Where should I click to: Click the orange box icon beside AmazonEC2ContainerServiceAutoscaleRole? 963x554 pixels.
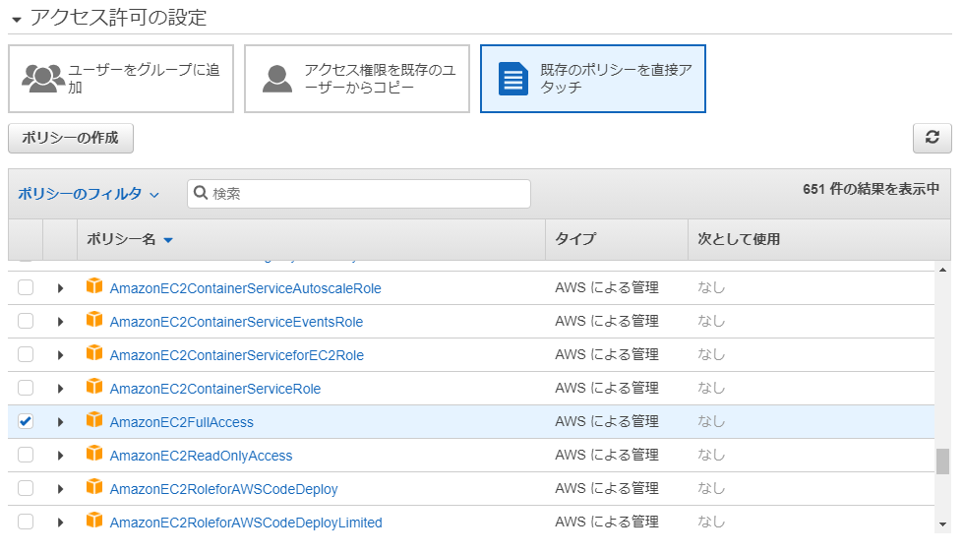click(94, 286)
